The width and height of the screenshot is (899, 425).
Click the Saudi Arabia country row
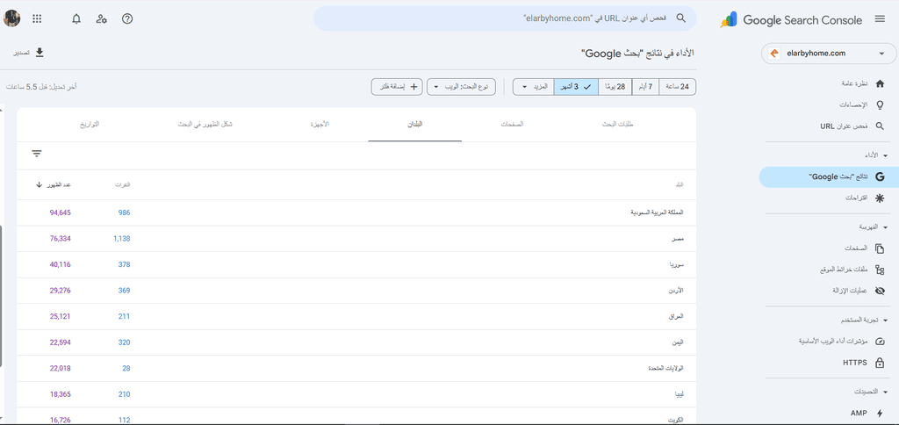click(x=356, y=212)
